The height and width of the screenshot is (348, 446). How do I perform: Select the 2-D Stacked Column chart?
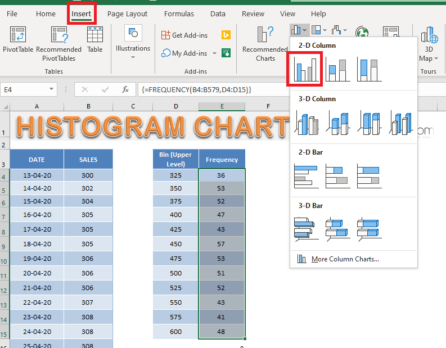point(337,69)
